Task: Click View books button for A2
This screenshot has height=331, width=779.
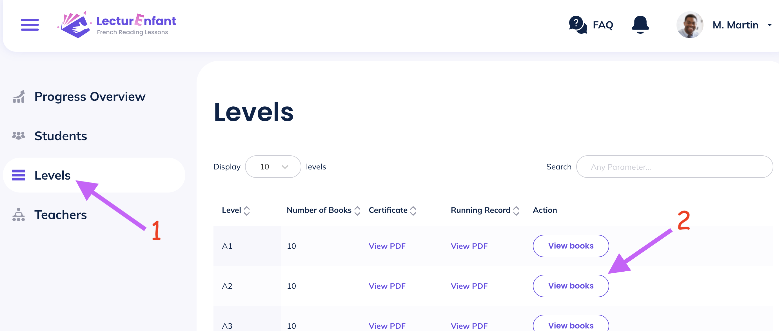Action: pyautogui.click(x=570, y=285)
